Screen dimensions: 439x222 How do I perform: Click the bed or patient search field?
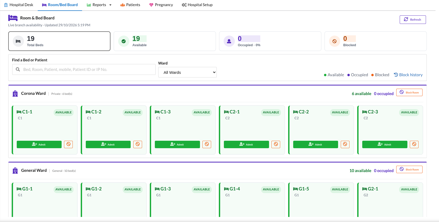click(84, 69)
